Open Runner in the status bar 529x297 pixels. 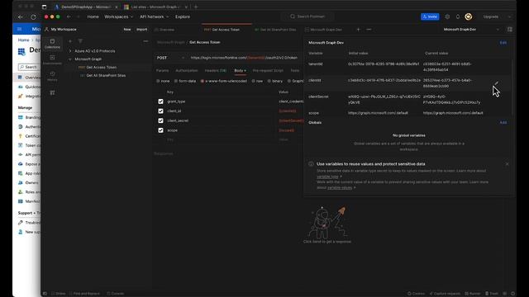(473, 294)
